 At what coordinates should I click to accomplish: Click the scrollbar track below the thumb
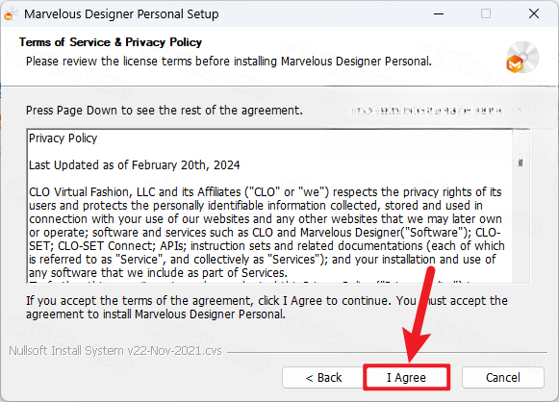[521, 224]
